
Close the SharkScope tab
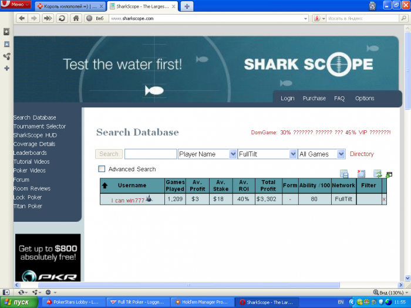tap(173, 6)
